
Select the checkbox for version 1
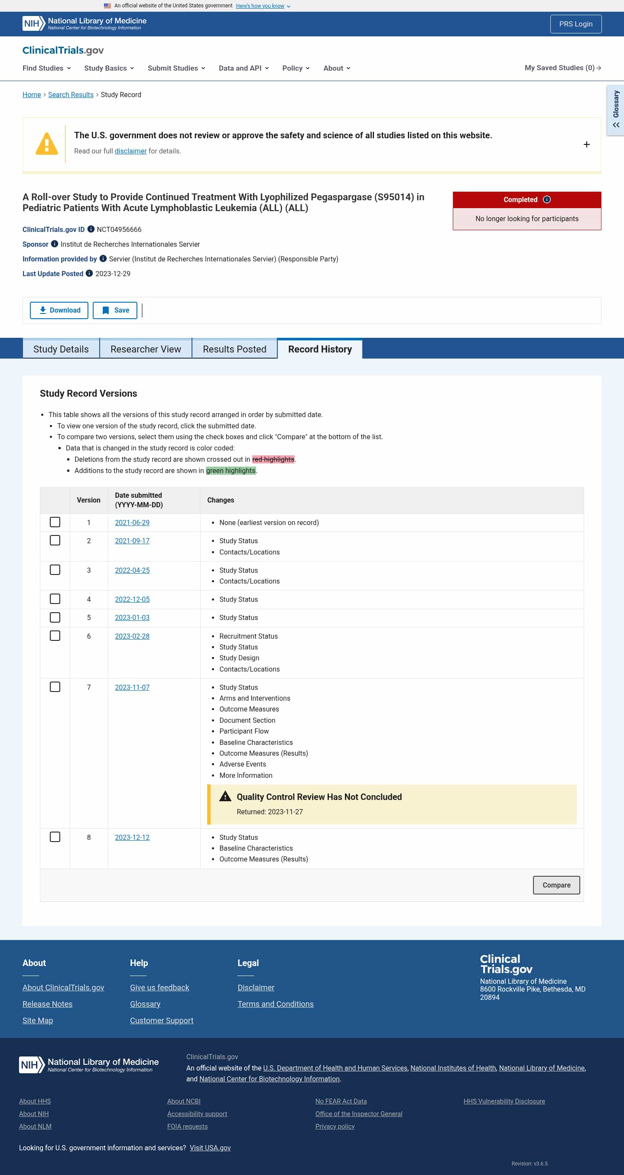(55, 522)
